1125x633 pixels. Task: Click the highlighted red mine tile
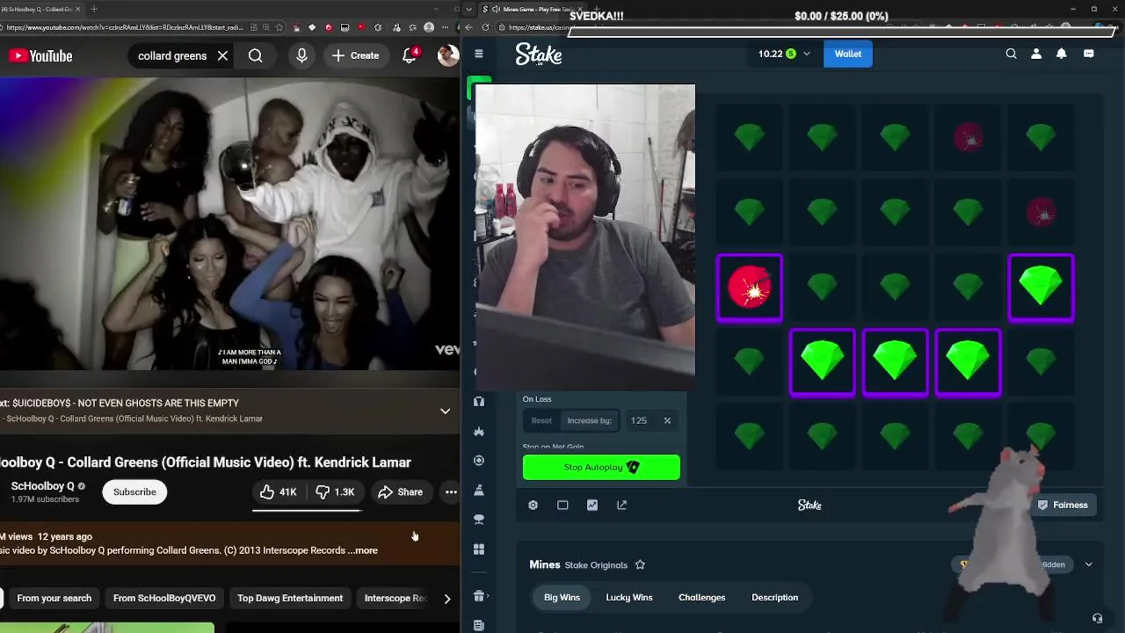pyautogui.click(x=750, y=288)
